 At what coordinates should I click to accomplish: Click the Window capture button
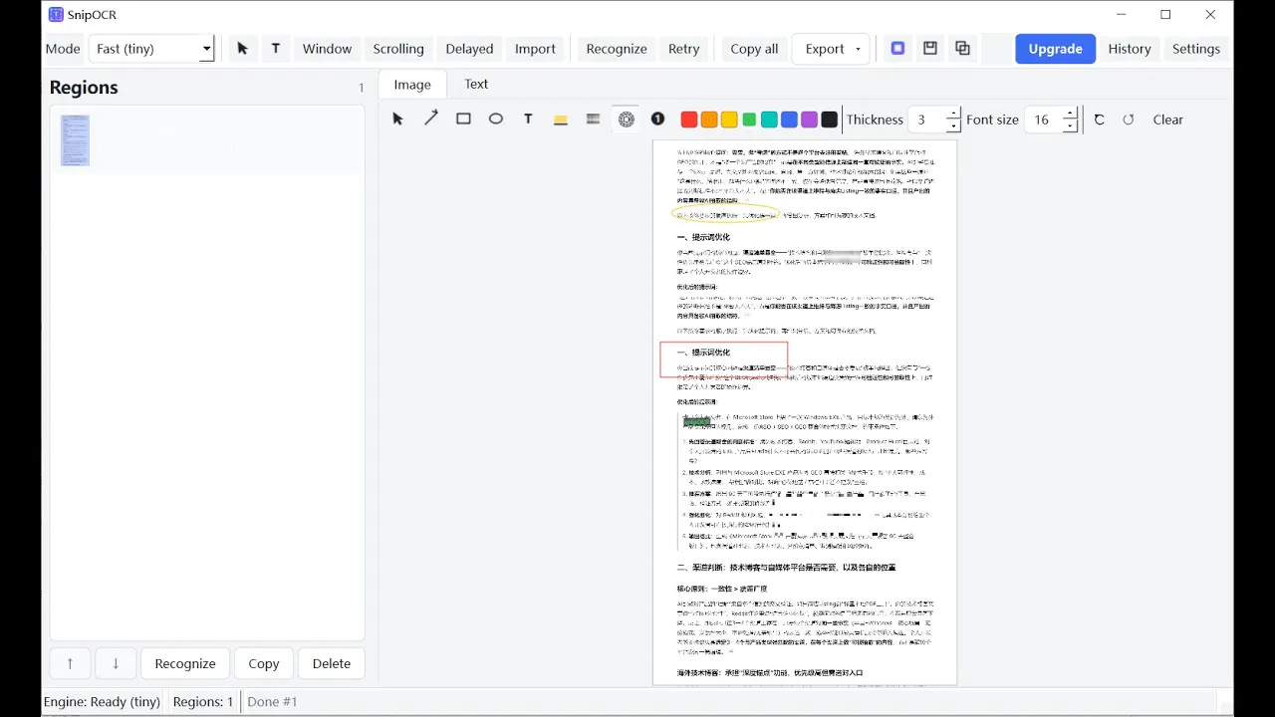click(x=327, y=49)
